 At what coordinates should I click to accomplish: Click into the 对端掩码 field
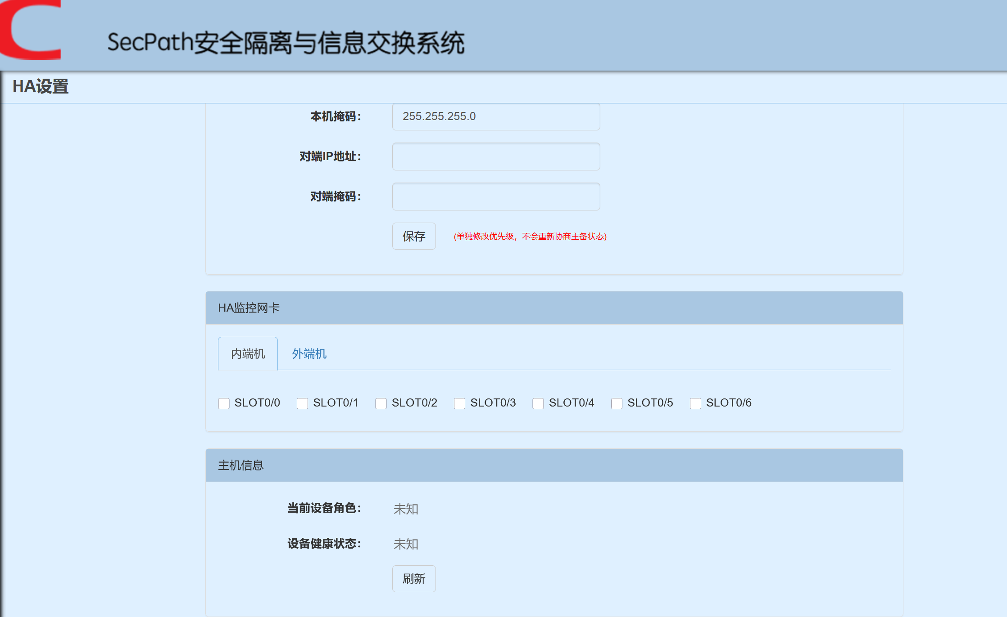(496, 197)
